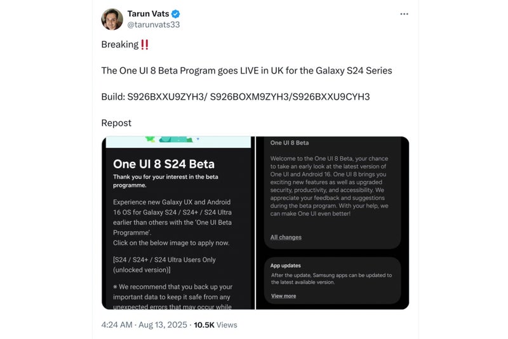Click the Build number line of text

point(235,96)
